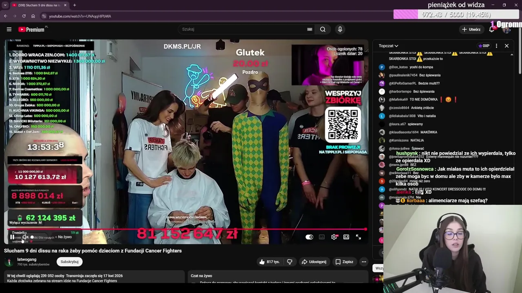Image resolution: width=522 pixels, height=293 pixels.
Task: Close the Słucham 9 dni dissu tab
Action: coord(65,5)
